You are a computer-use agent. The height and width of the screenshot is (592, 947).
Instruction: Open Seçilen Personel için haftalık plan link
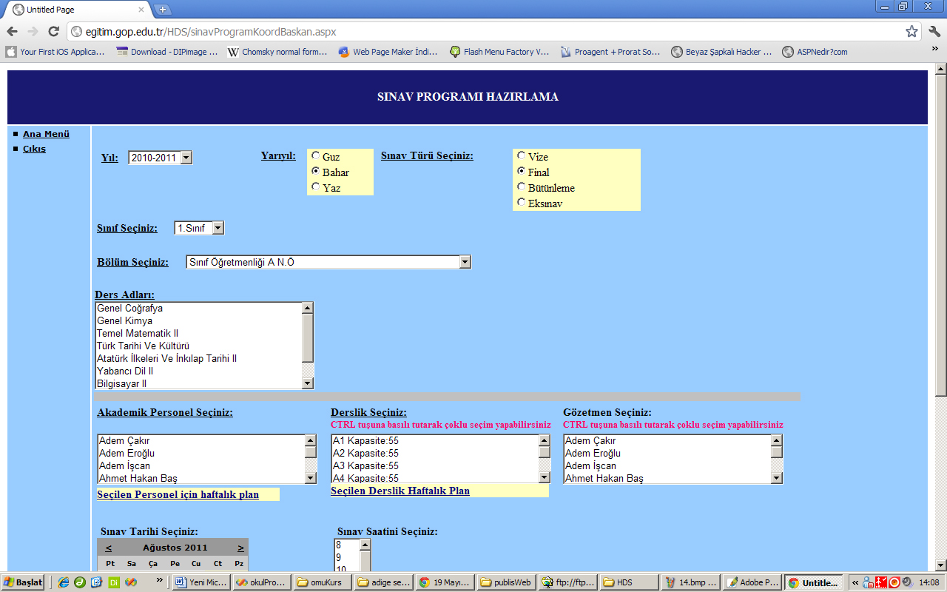(x=178, y=494)
